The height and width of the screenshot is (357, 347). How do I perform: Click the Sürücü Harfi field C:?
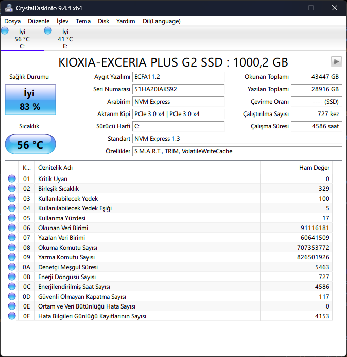178,126
